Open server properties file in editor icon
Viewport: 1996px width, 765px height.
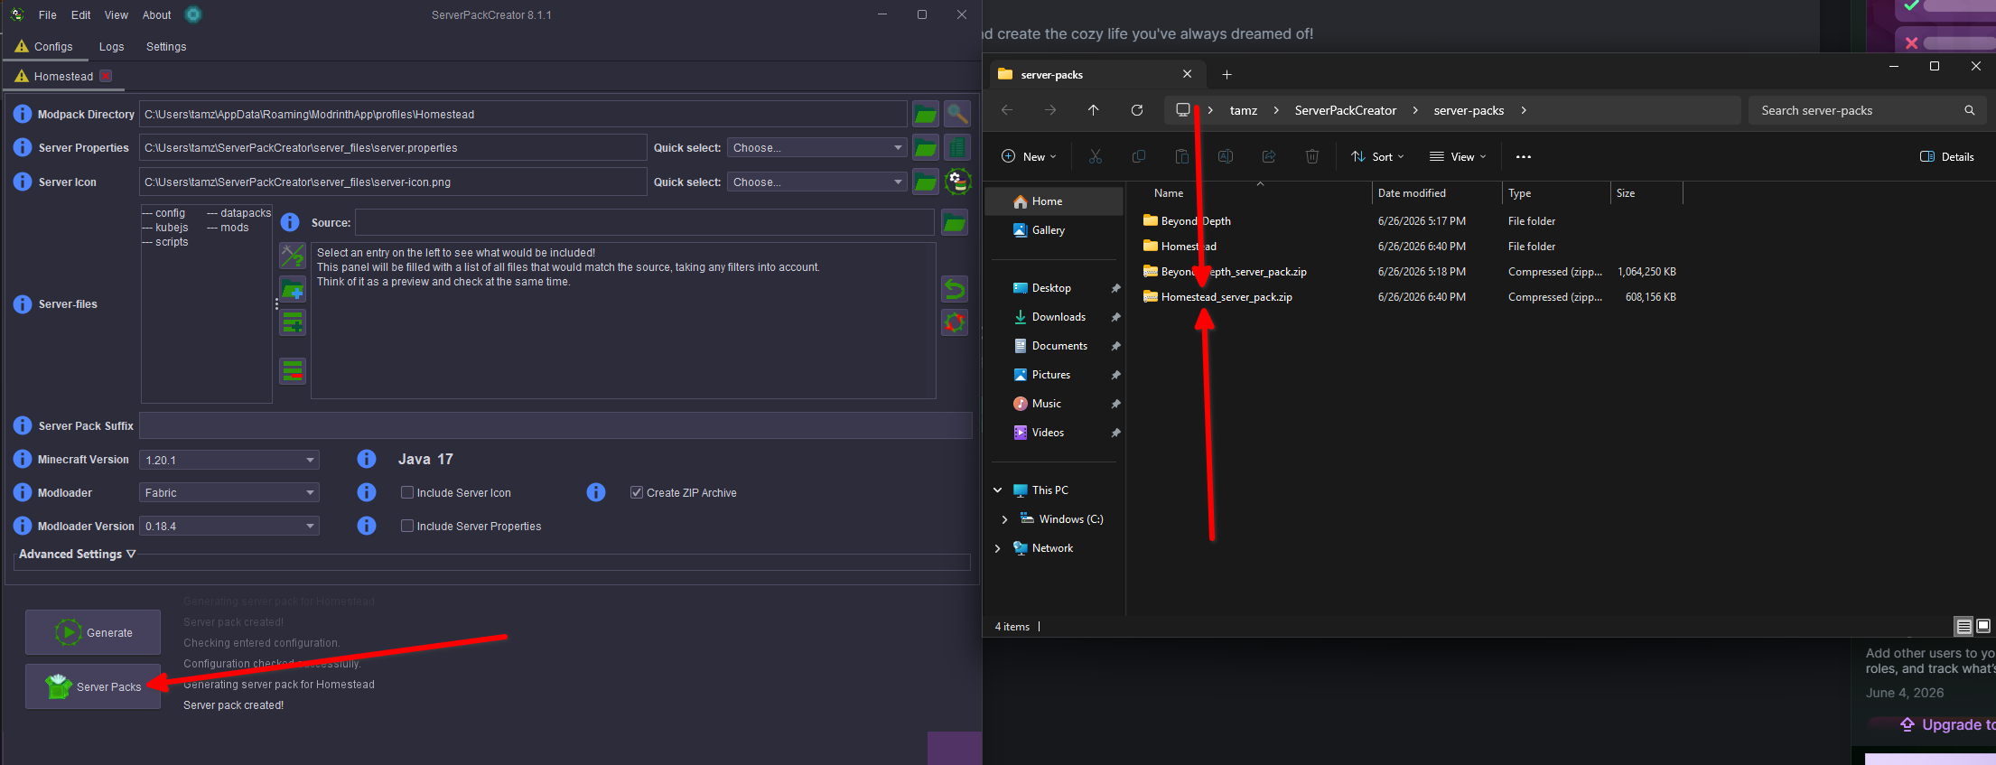(x=957, y=147)
